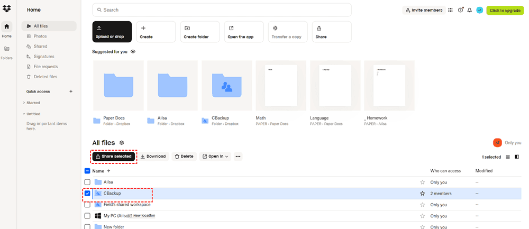Click the 2 members access cell
The image size is (529, 229).
[x=441, y=194]
